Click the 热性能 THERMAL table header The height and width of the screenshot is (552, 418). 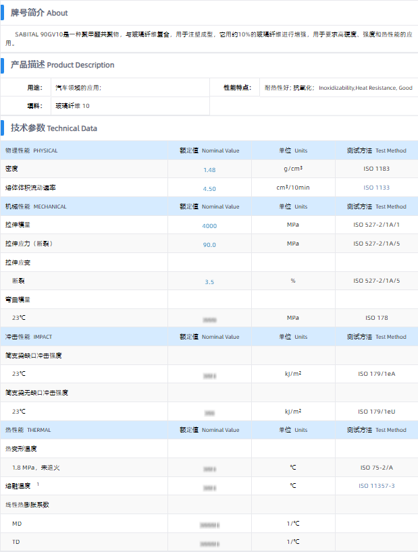(x=28, y=430)
